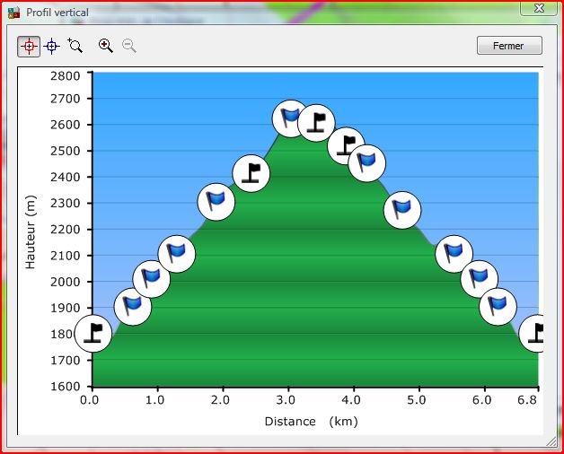Click the blue flag at 2300 m ascent
The image size is (564, 454).
pyautogui.click(x=216, y=200)
